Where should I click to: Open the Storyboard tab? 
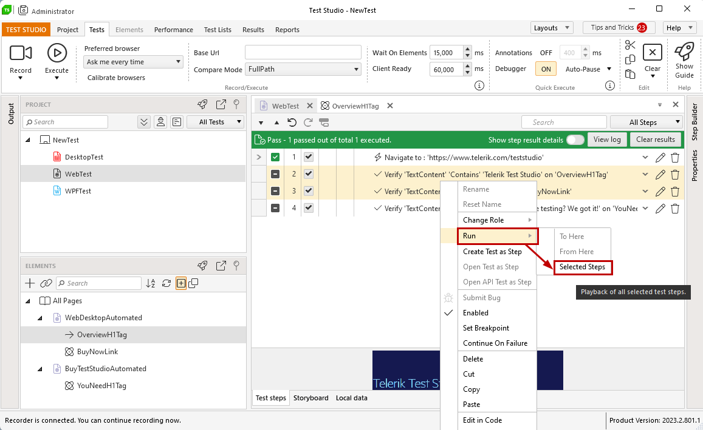click(310, 398)
